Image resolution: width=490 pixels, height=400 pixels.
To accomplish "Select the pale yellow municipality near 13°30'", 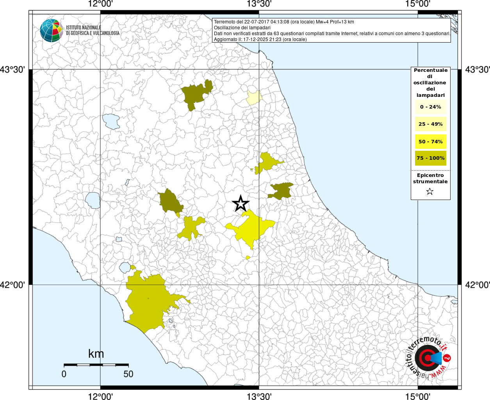I will (253, 97).
